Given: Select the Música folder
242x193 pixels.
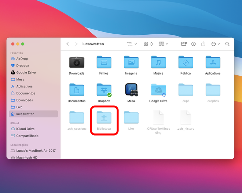Looking at the screenshot, I should [x=158, y=62].
